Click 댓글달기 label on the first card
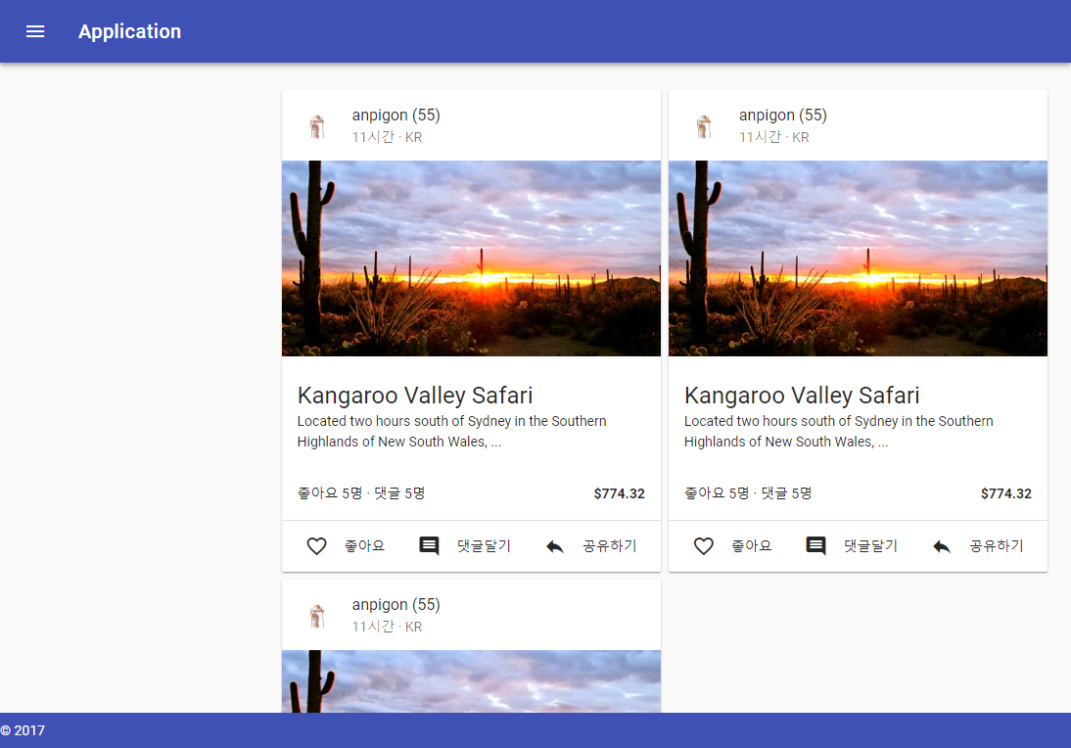Screen dimensions: 1071x748 [485, 545]
